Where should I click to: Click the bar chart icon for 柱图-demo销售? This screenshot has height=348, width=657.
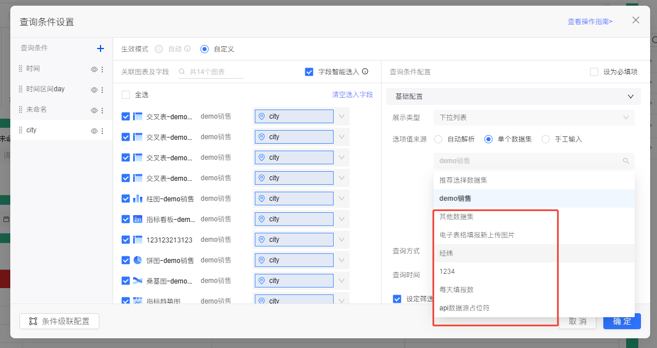click(x=137, y=199)
